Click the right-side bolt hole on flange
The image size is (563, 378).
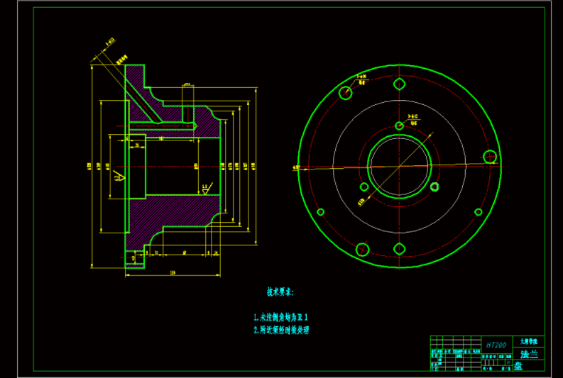pyautogui.click(x=489, y=156)
